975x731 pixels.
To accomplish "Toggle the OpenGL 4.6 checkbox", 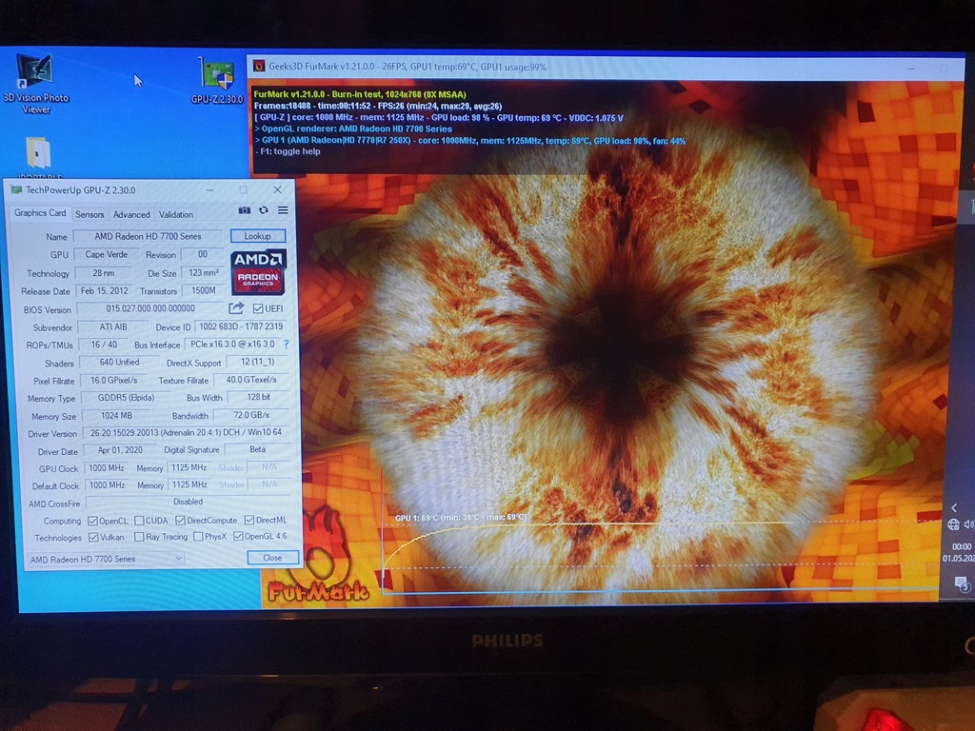I will click(238, 536).
